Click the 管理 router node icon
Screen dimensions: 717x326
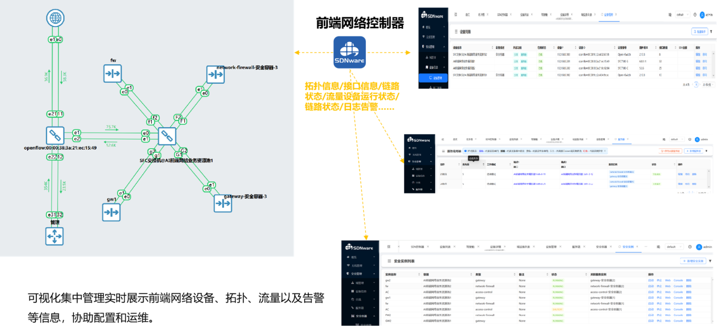point(54,236)
